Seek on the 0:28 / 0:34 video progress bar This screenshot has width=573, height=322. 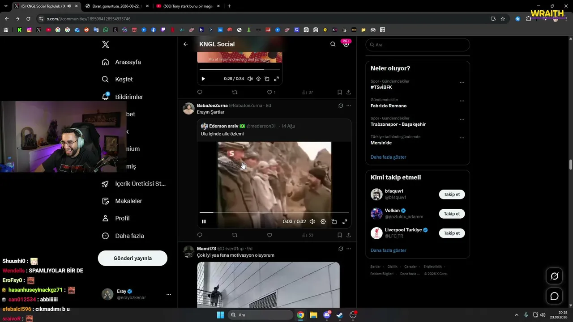click(239, 70)
